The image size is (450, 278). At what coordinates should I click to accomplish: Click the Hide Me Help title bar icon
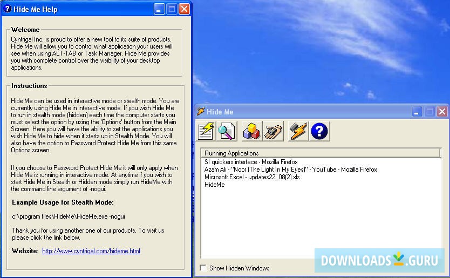pyautogui.click(x=7, y=9)
